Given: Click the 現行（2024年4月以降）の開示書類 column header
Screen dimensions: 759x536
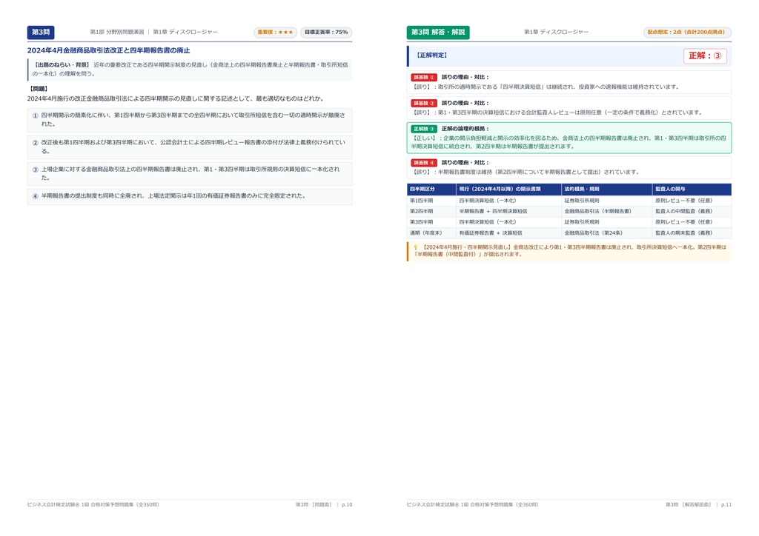Looking at the screenshot, I should (508, 189).
